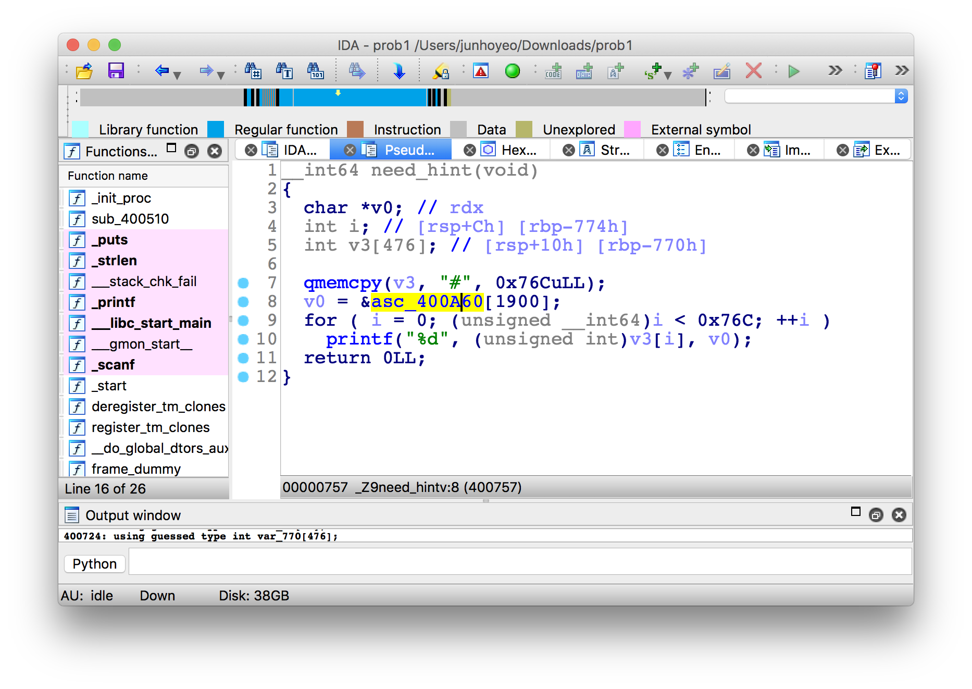
Task: Click the binoculars search immediate value icon
Action: (x=253, y=71)
